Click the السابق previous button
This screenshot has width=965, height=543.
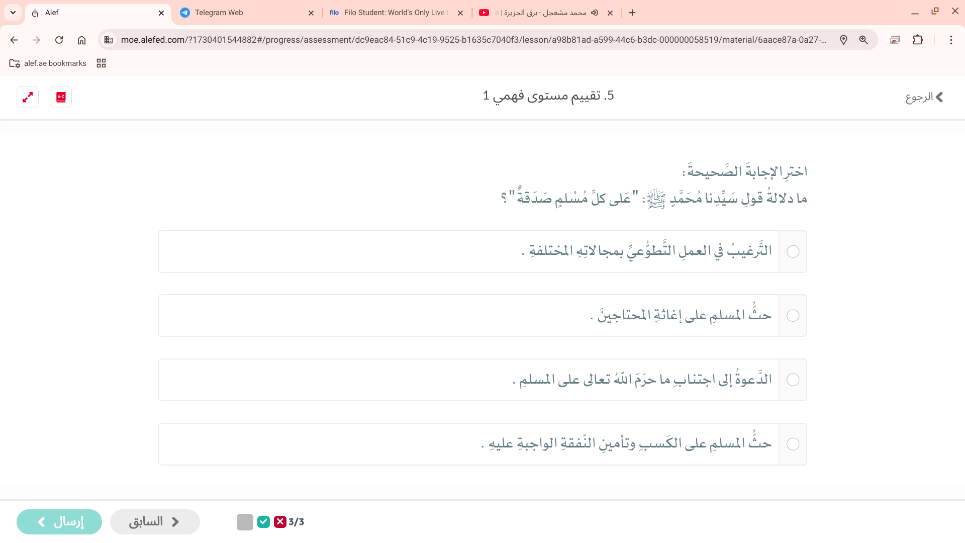click(155, 522)
